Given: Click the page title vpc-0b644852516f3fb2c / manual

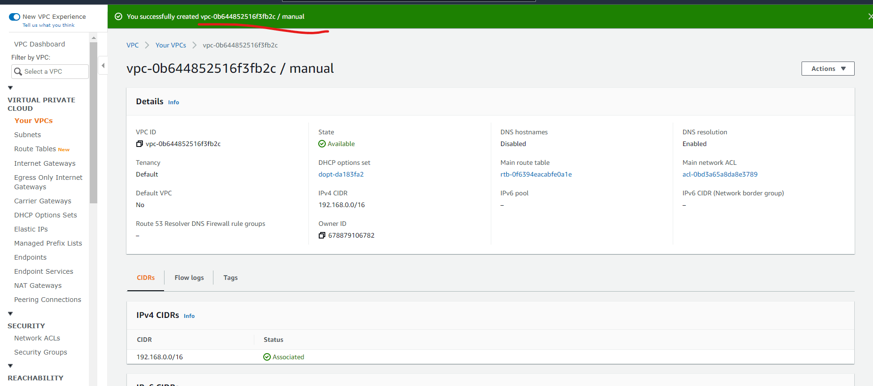Looking at the screenshot, I should coord(230,69).
